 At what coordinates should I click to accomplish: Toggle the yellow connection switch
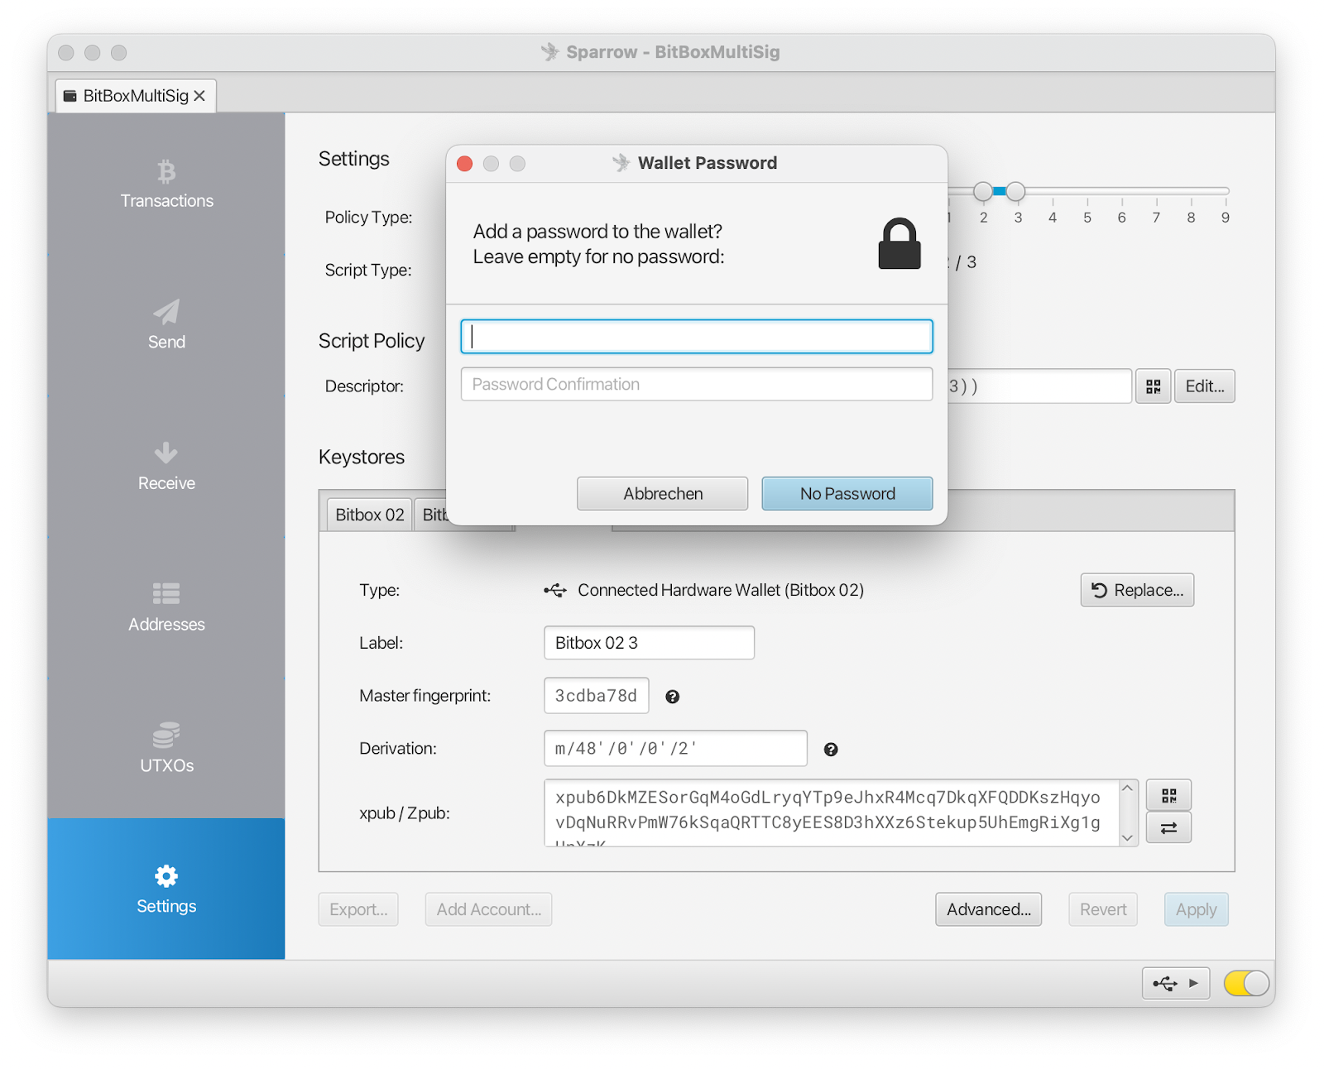pos(1246,983)
